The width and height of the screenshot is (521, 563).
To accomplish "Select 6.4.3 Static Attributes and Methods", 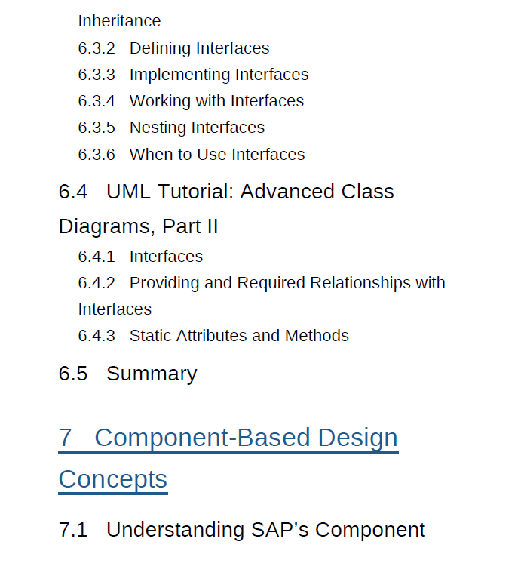I will tap(239, 336).
